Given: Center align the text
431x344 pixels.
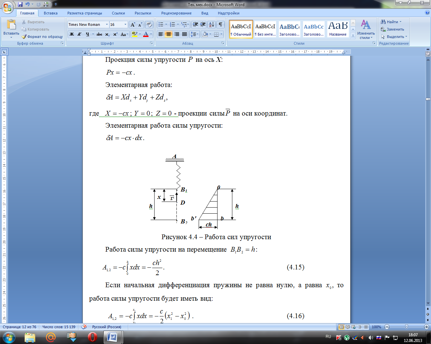Looking at the screenshot, I should [169, 34].
